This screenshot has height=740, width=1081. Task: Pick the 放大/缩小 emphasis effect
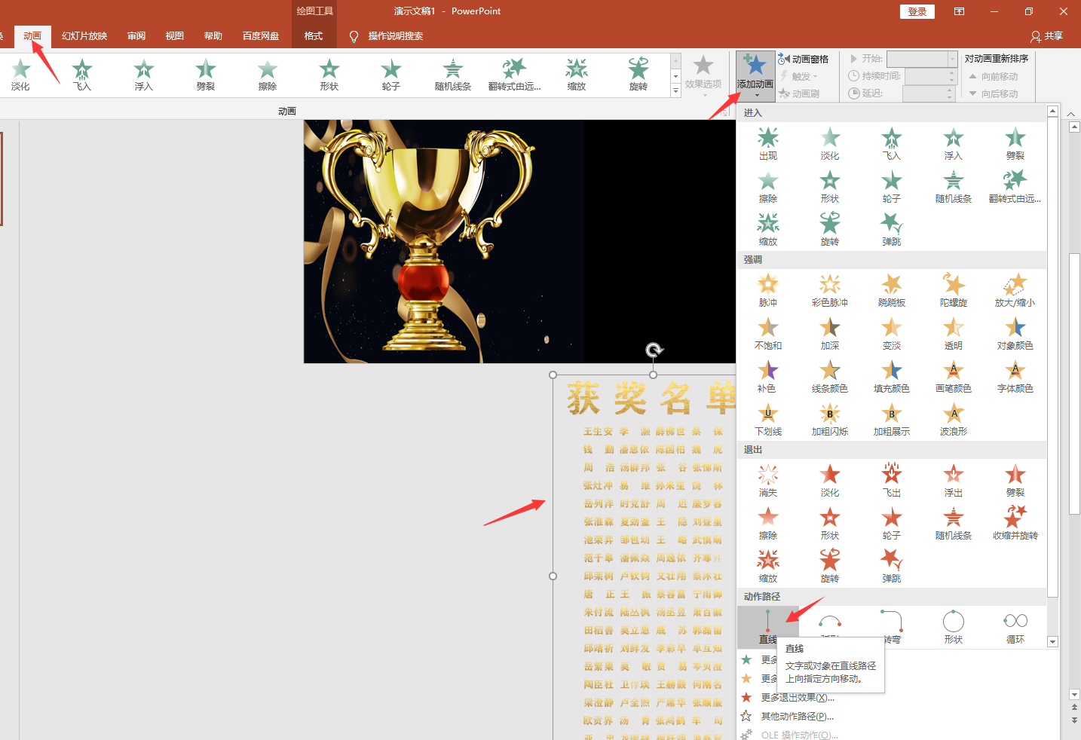(1015, 290)
